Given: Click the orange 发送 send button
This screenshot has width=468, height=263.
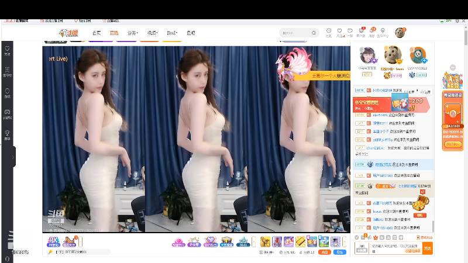Looking at the screenshot, I should [x=428, y=248].
